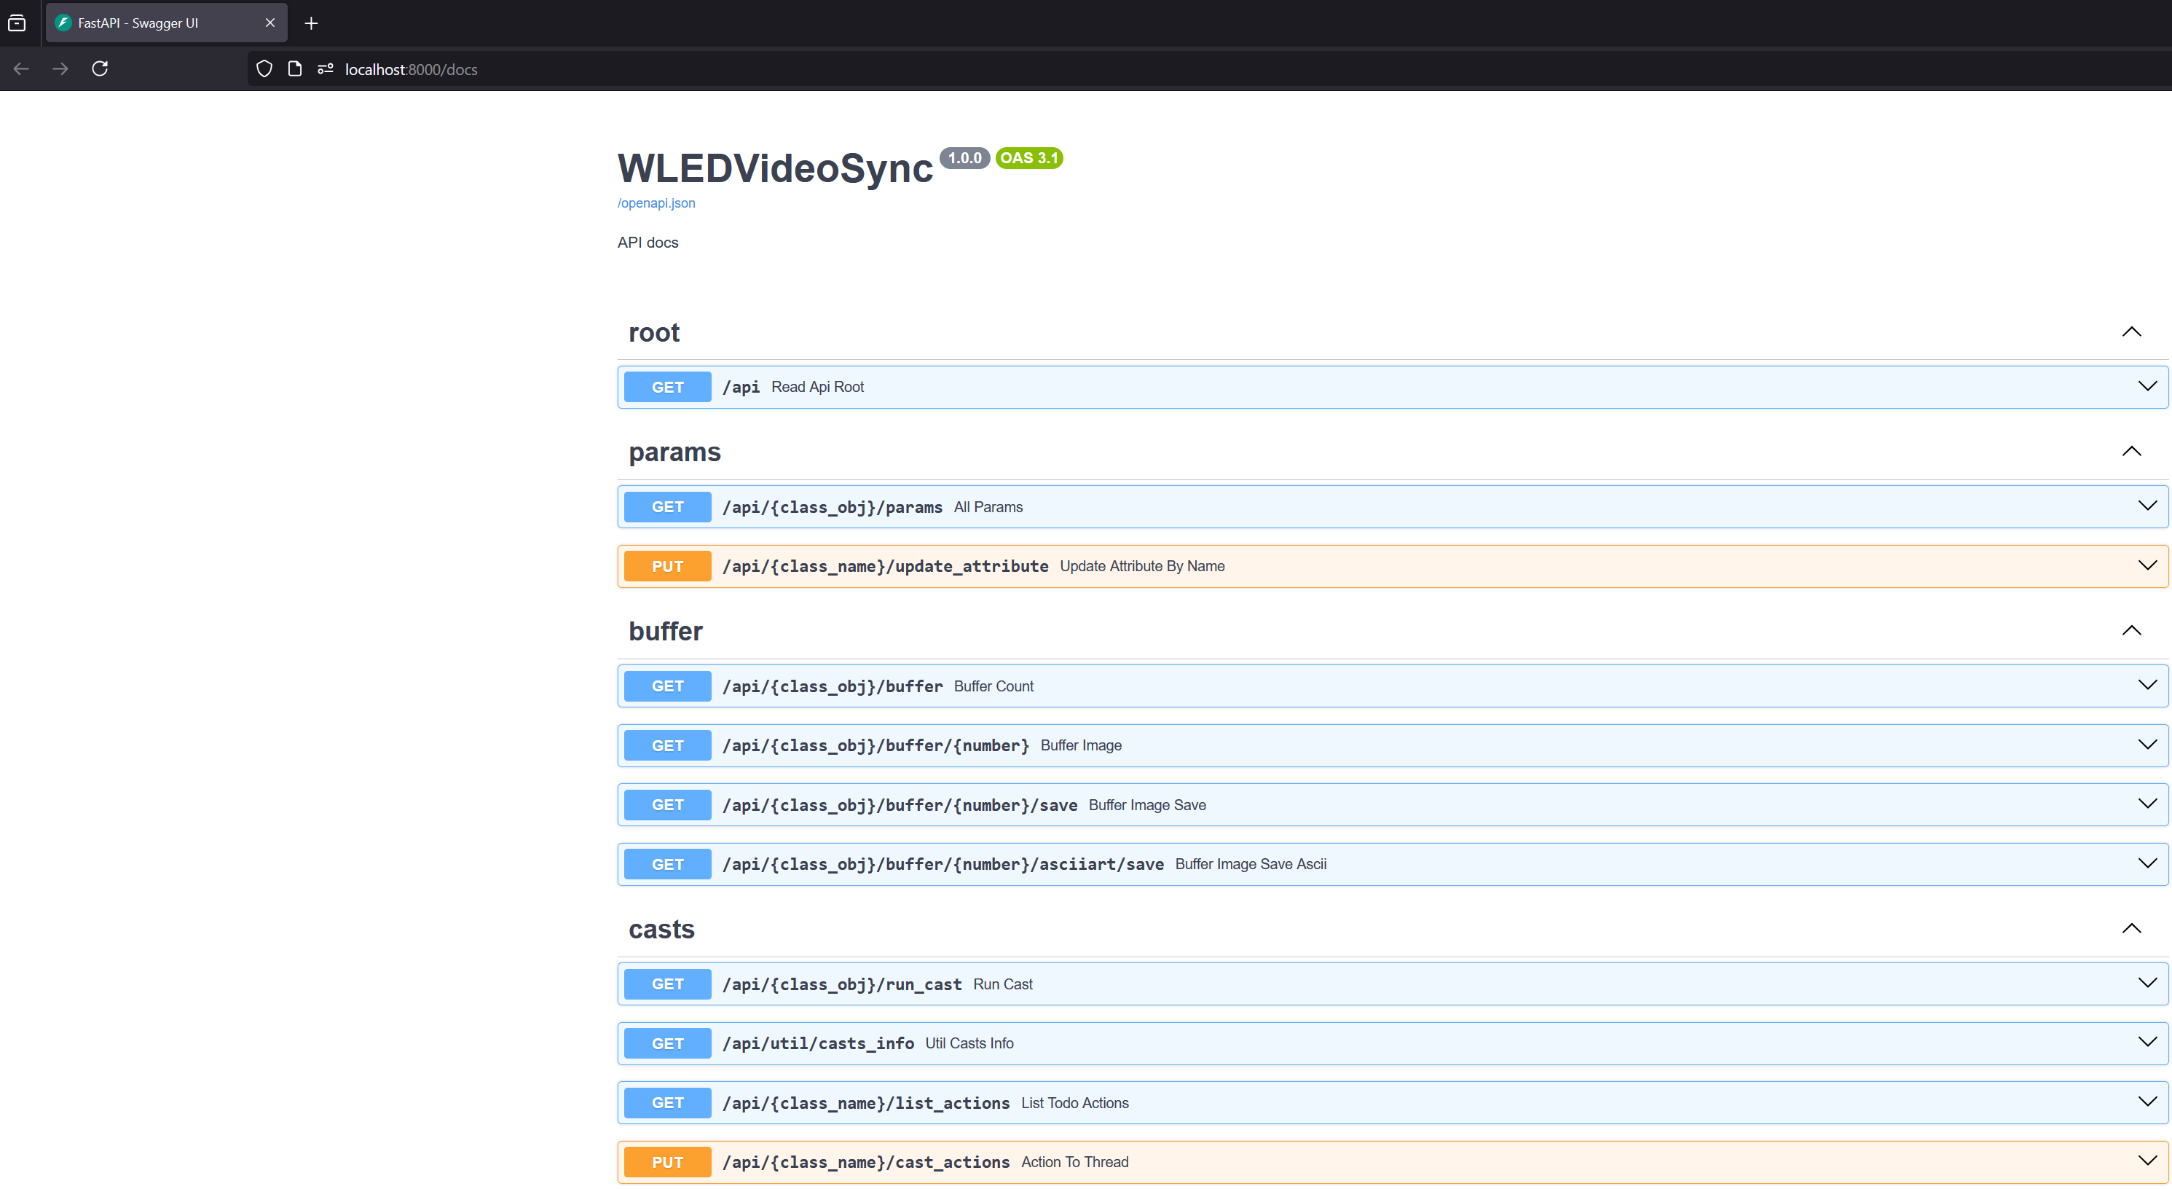The image size is (2172, 1189).
Task: Open site permissions icon in address bar
Action: pyautogui.click(x=326, y=69)
